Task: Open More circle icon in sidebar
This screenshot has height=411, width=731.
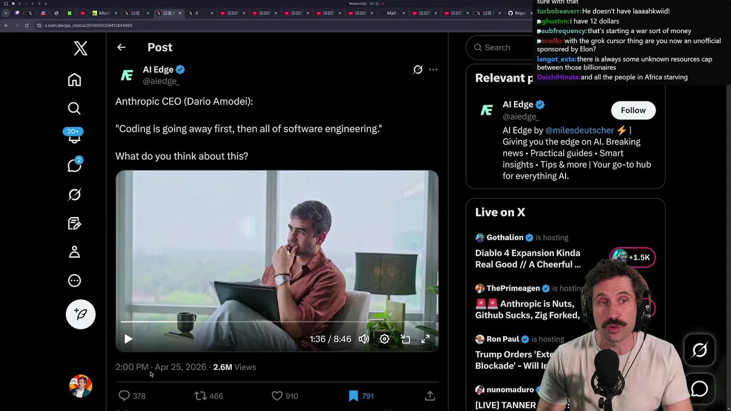Action: tap(74, 280)
